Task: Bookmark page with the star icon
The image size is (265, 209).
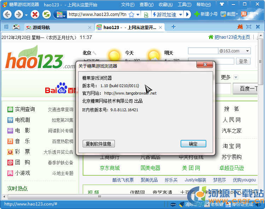Action: point(131,15)
